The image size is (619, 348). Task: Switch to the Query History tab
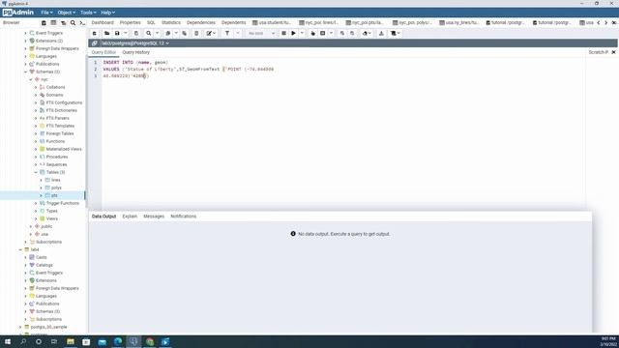pos(135,52)
